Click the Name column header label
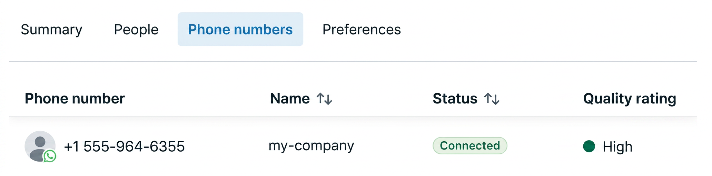 tap(290, 99)
